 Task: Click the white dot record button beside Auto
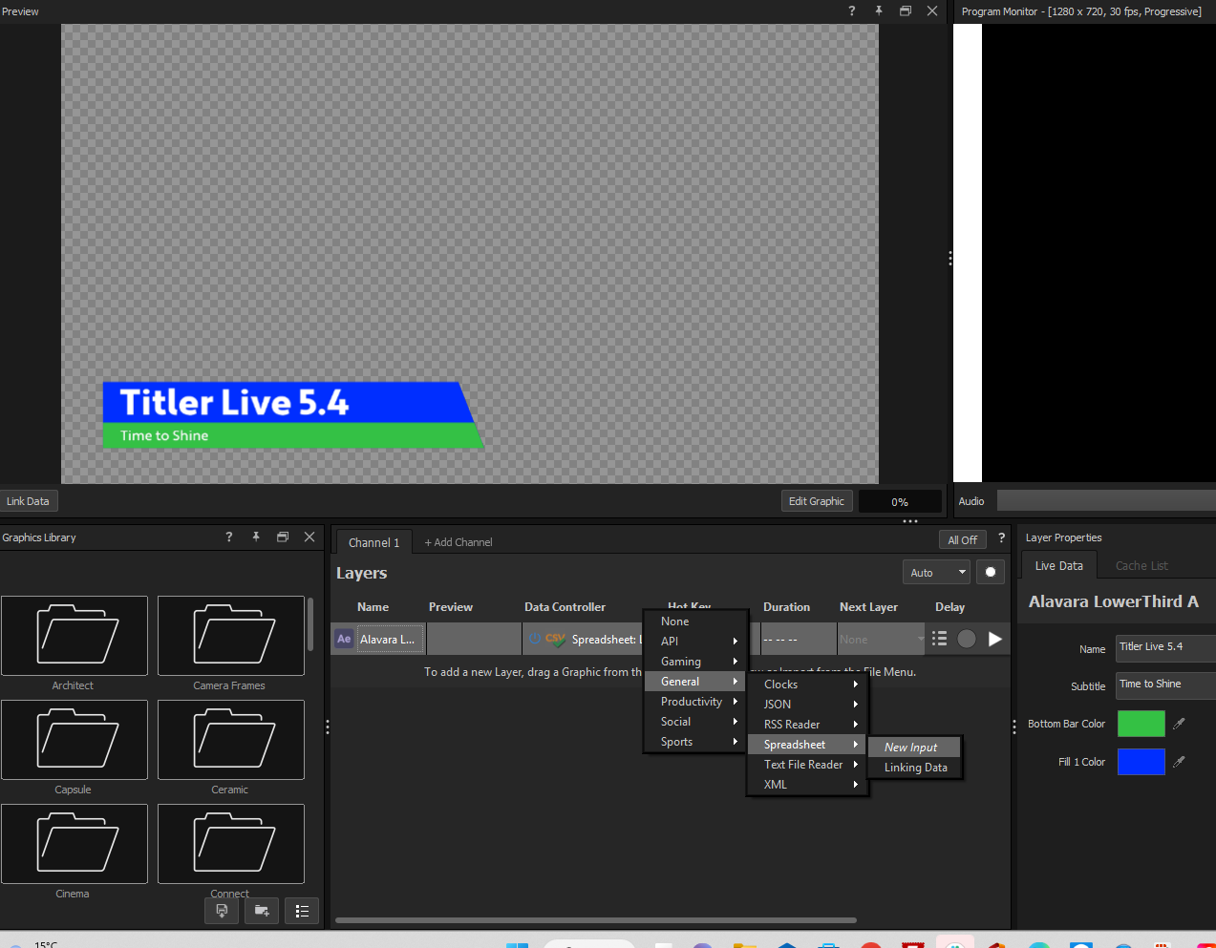point(991,572)
